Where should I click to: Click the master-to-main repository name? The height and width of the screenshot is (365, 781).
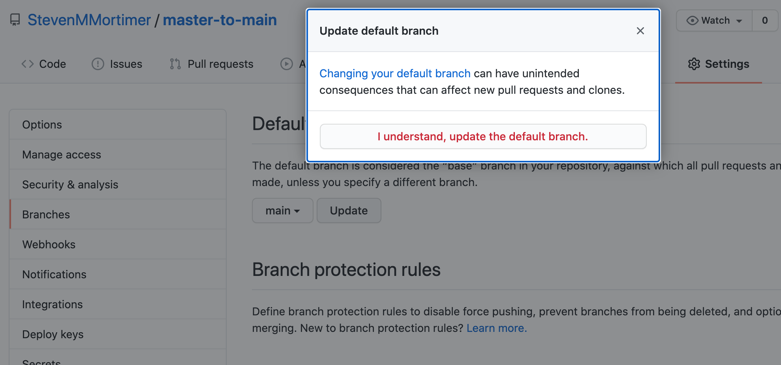(x=220, y=20)
